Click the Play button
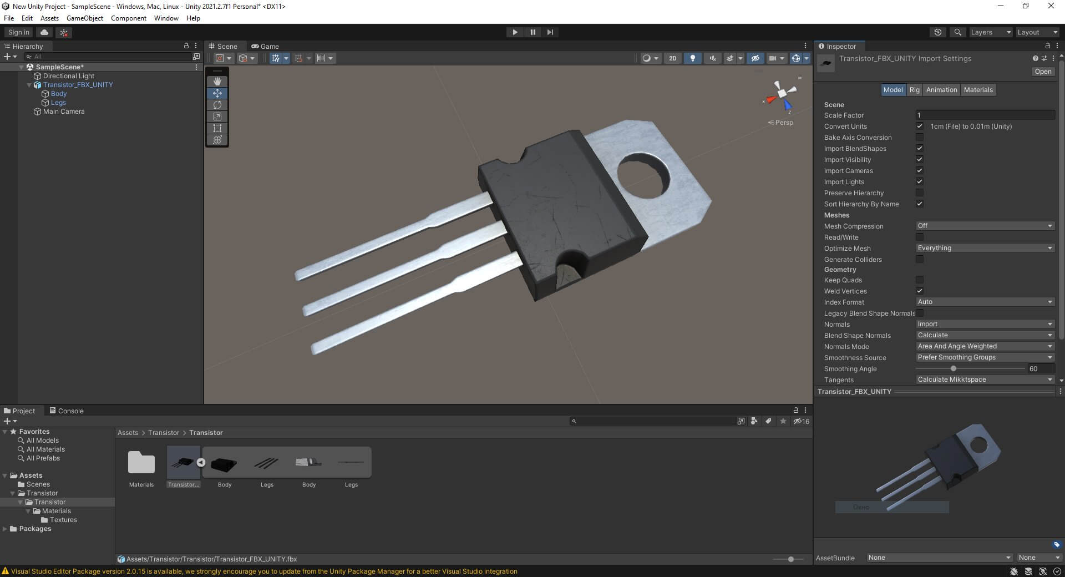 coord(515,32)
